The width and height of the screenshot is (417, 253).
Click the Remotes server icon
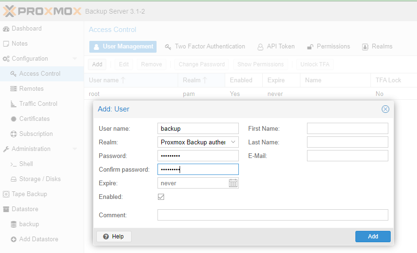pyautogui.click(x=14, y=88)
